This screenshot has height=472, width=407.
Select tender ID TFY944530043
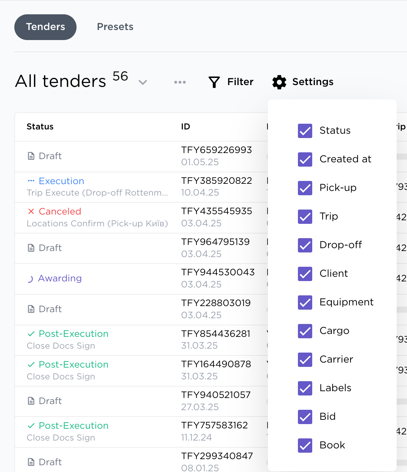coord(218,272)
